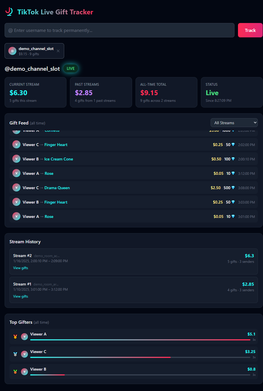263x391 pixels.
Task: Click the Past Streams $2.85 card
Action: click(101, 92)
